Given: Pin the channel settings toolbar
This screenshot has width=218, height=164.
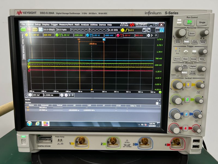Looking at the screenshot, I should point(156,35).
